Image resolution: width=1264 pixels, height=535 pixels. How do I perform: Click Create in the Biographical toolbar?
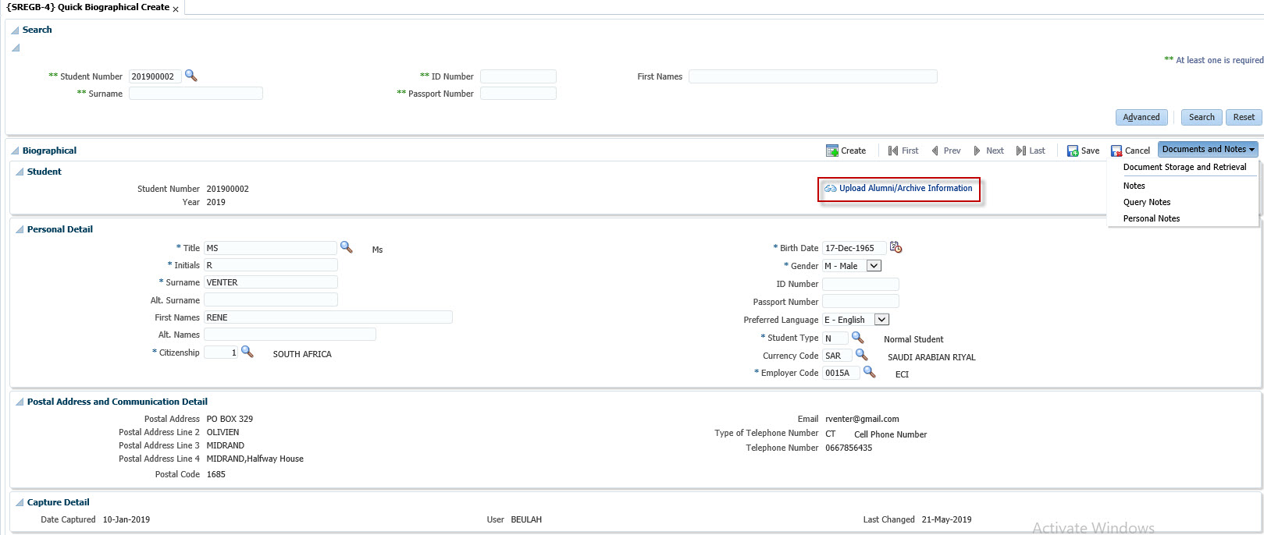point(846,151)
